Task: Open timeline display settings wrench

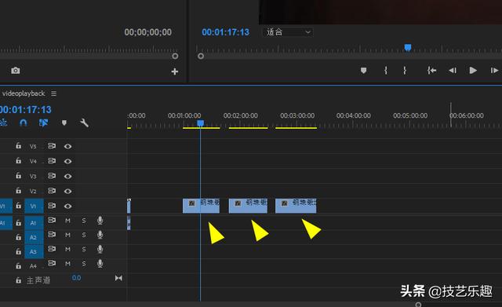Action: point(84,122)
